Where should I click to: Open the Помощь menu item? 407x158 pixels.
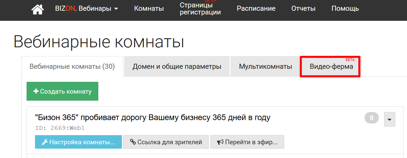coord(345,9)
